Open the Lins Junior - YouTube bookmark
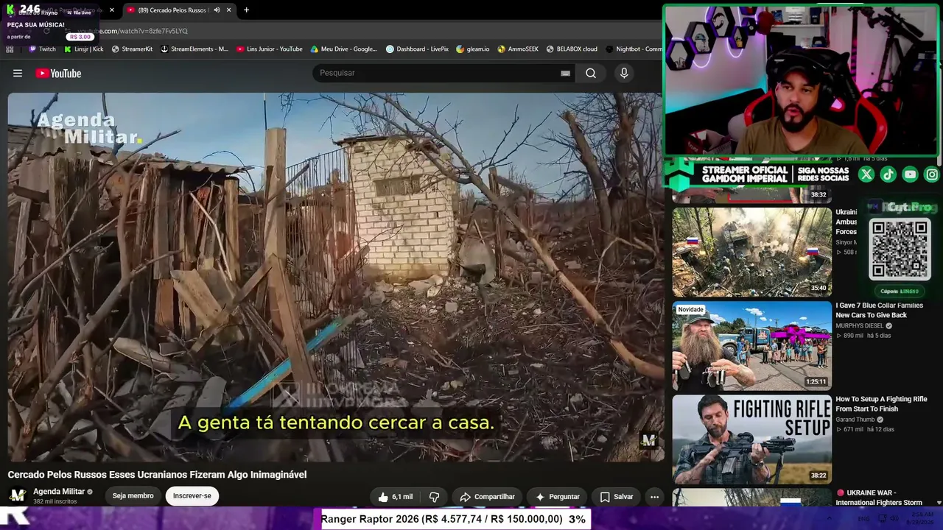 269,49
